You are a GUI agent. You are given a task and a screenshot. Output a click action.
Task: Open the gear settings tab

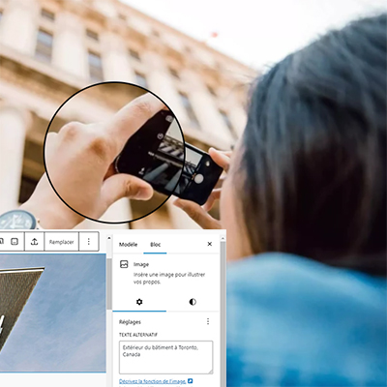tap(139, 302)
